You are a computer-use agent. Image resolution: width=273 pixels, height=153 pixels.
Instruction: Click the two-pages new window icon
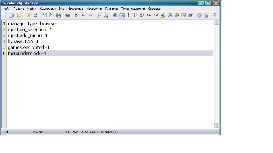coord(11,15)
